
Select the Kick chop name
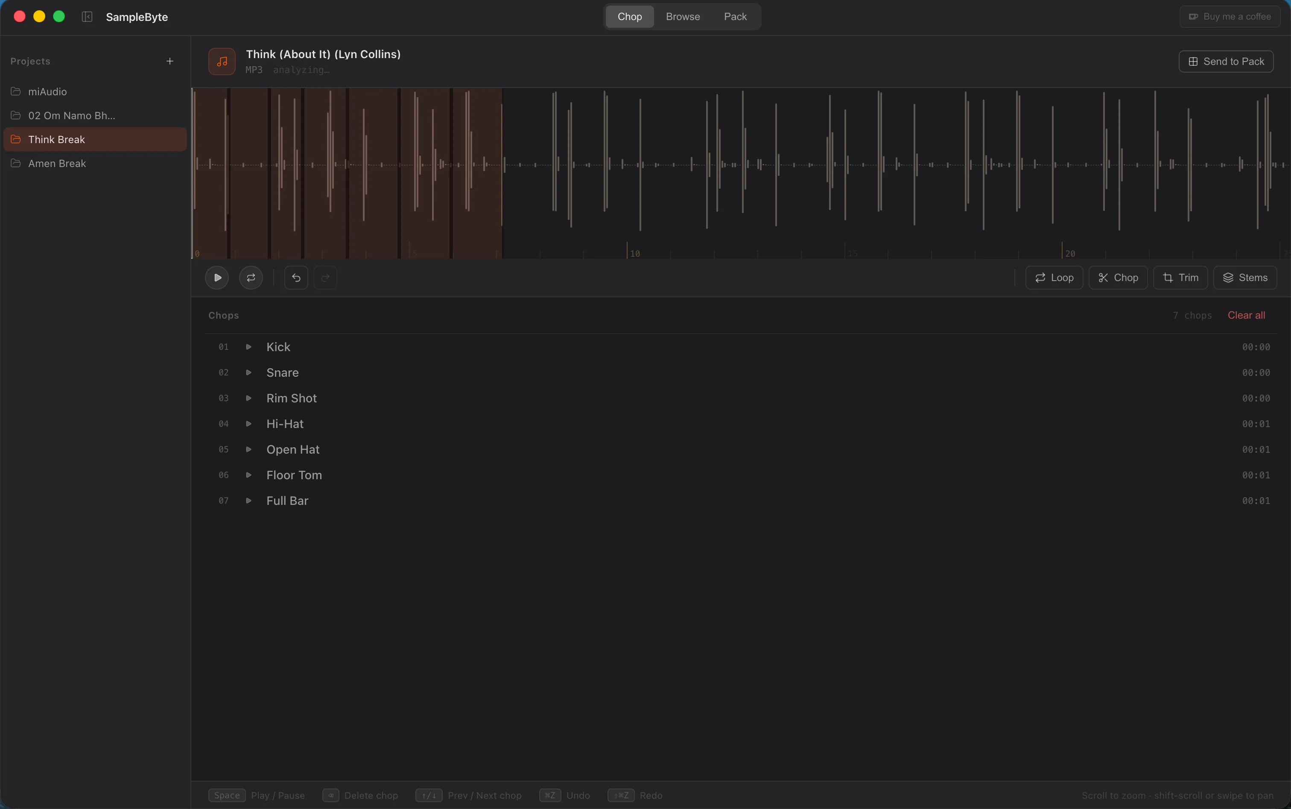point(279,347)
